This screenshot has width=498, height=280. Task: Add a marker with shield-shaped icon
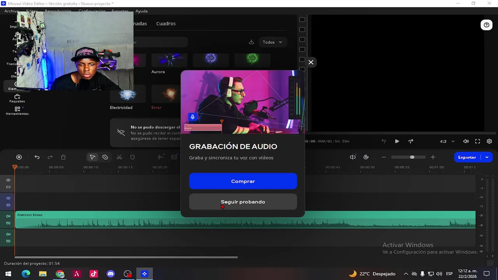click(x=132, y=157)
